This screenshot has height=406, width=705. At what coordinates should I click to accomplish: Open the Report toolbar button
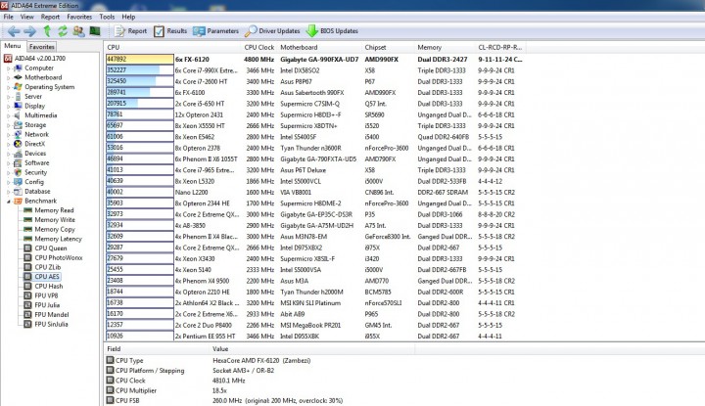pos(131,31)
